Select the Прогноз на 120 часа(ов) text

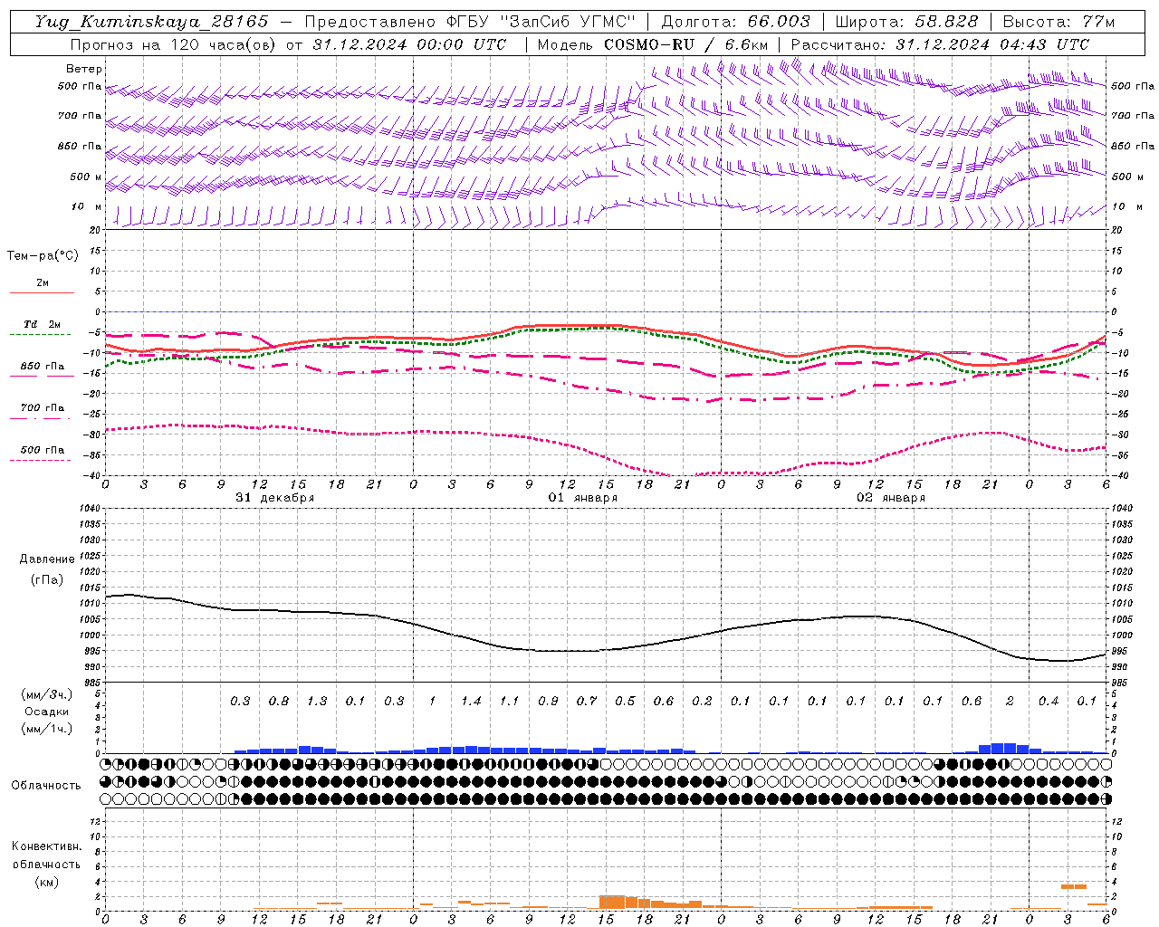tap(175, 44)
